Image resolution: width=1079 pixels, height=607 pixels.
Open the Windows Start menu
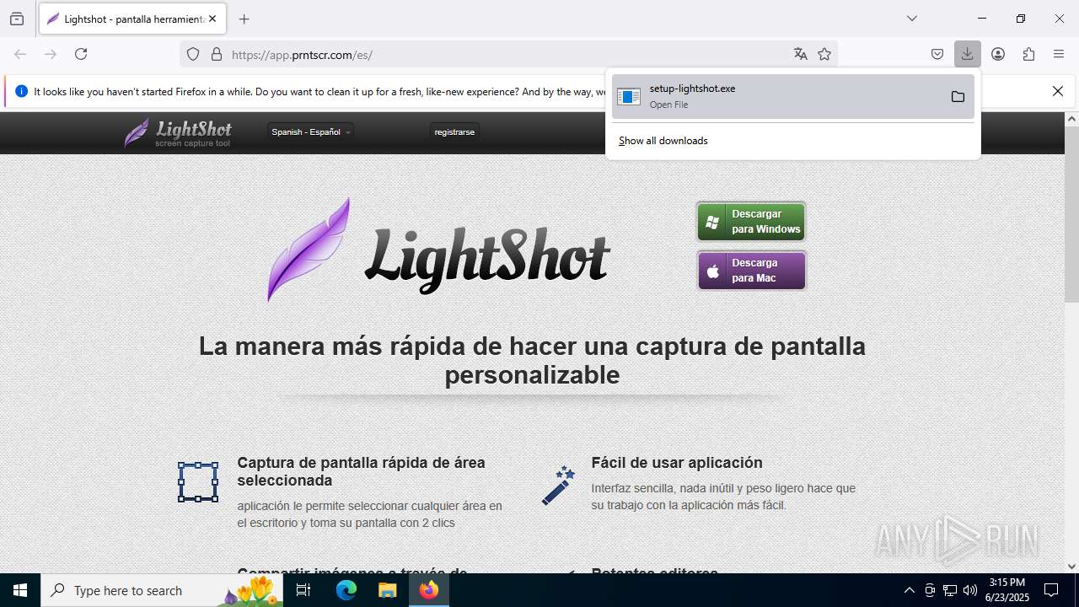(x=20, y=590)
